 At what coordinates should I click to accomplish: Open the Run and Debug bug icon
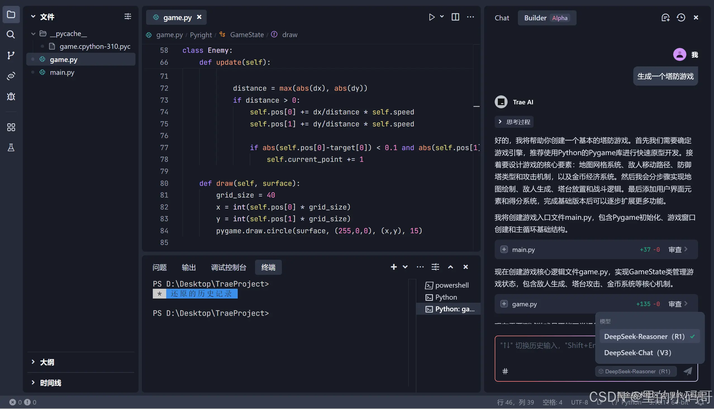click(x=11, y=97)
